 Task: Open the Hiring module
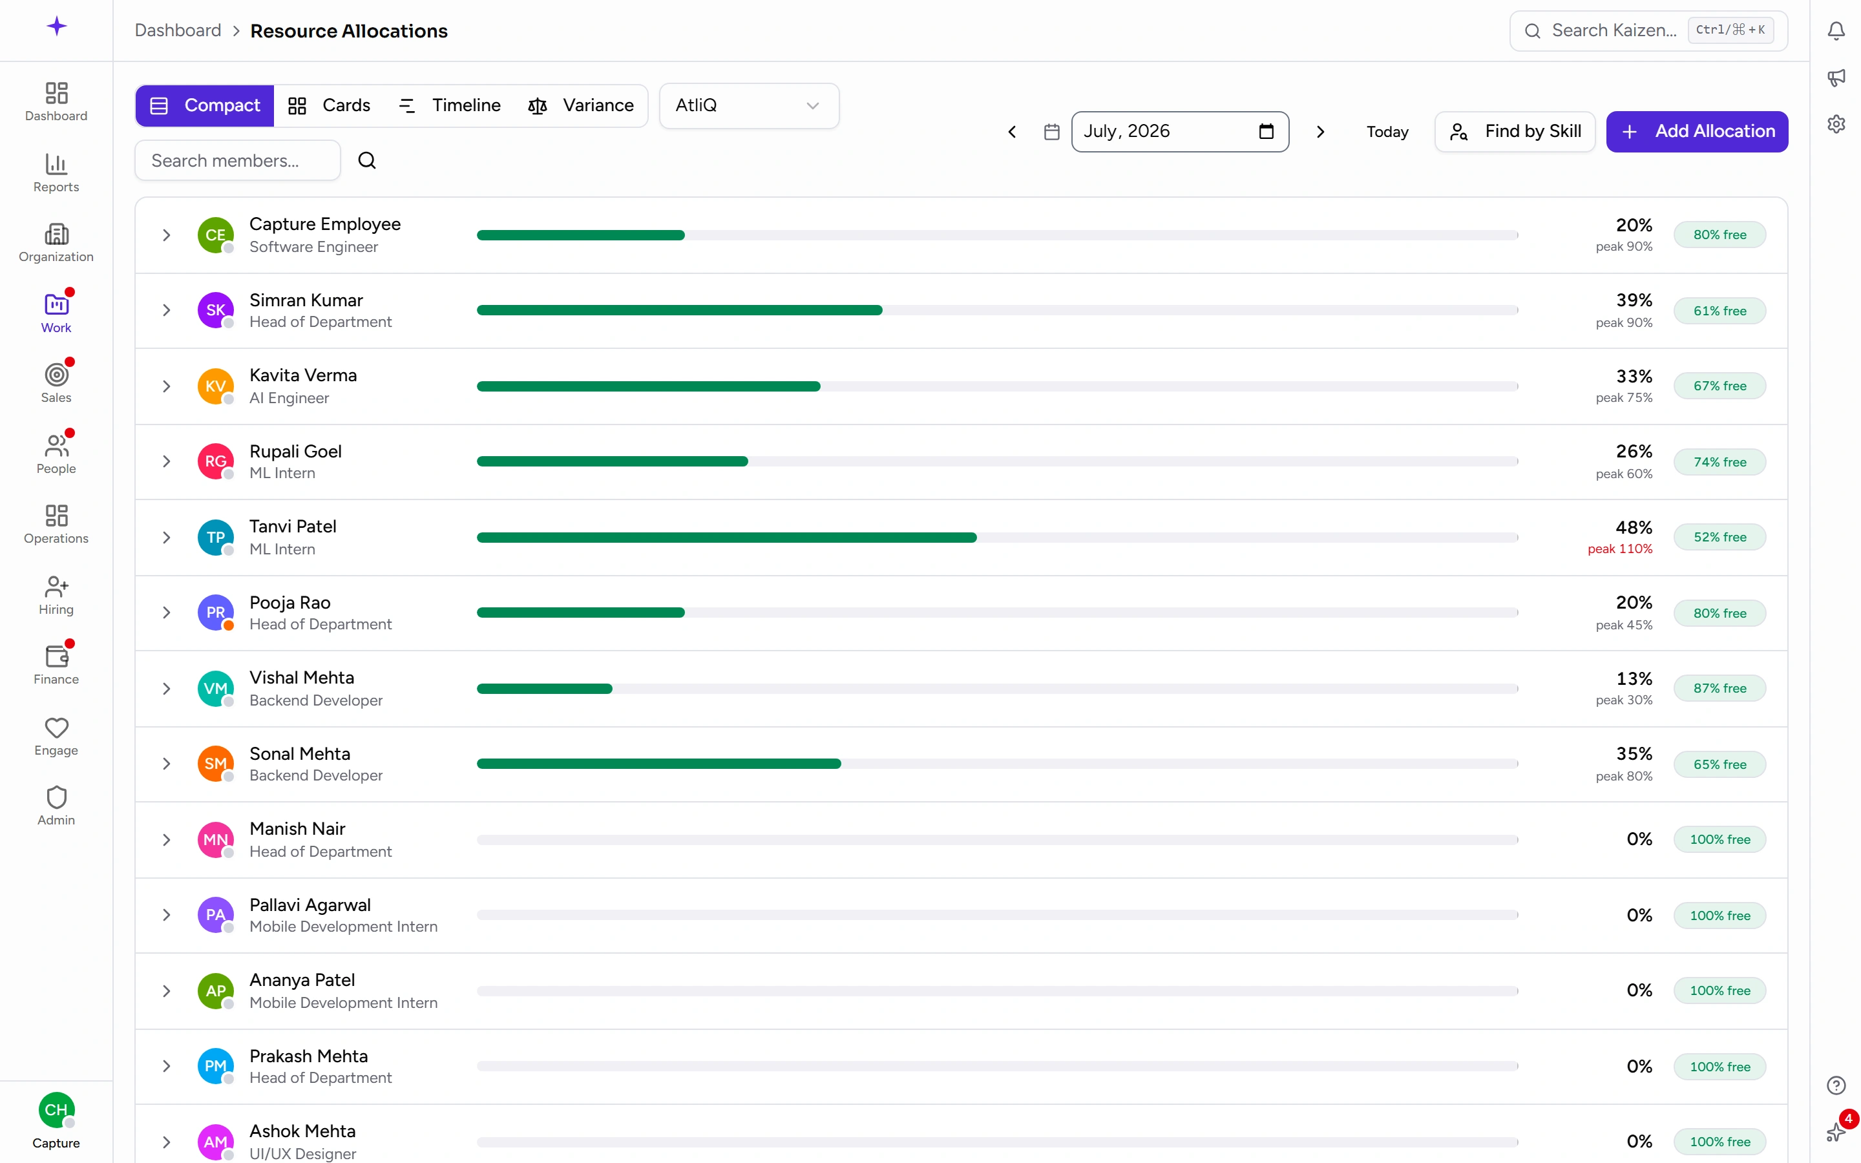point(56,595)
